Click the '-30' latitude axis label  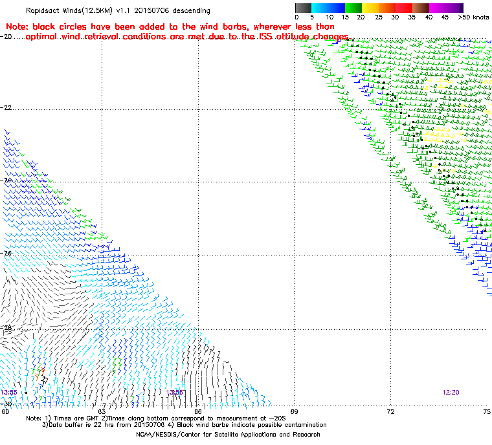pyautogui.click(x=6, y=404)
